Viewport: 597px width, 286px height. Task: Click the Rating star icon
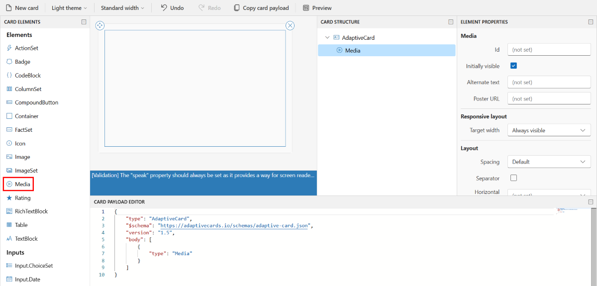(x=9, y=198)
